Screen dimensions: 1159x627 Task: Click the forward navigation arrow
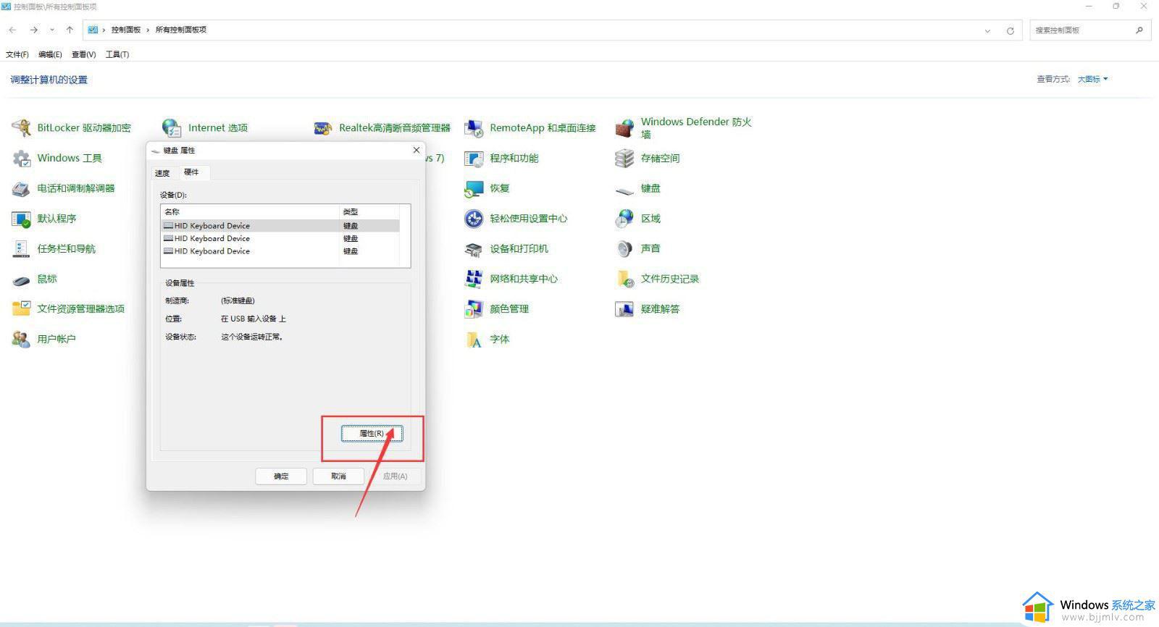33,30
